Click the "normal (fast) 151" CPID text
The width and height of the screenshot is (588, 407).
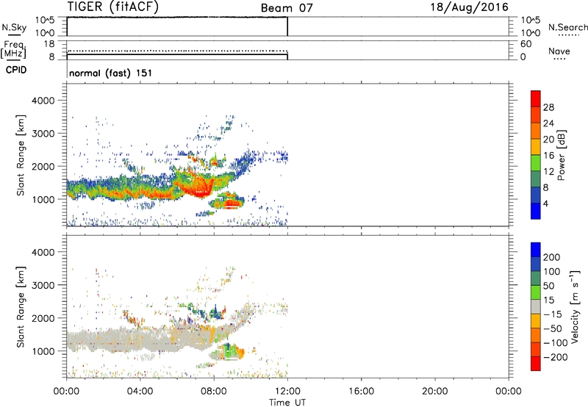111,73
